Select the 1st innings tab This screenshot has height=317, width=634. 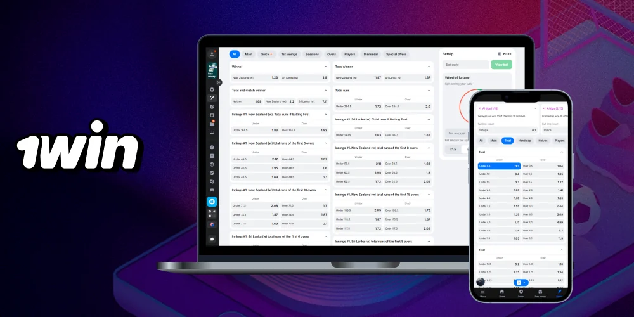(x=289, y=54)
